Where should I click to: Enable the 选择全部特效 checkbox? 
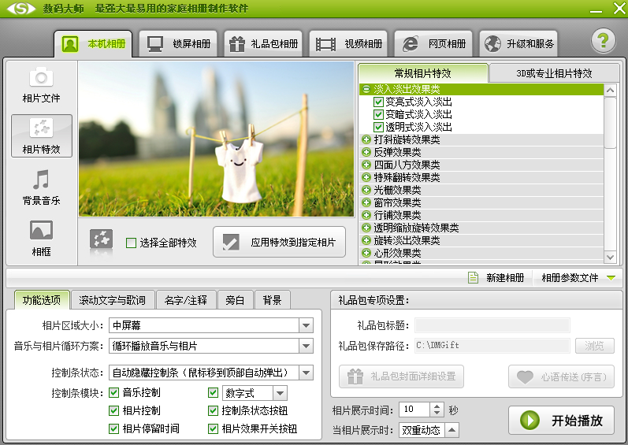pos(132,243)
